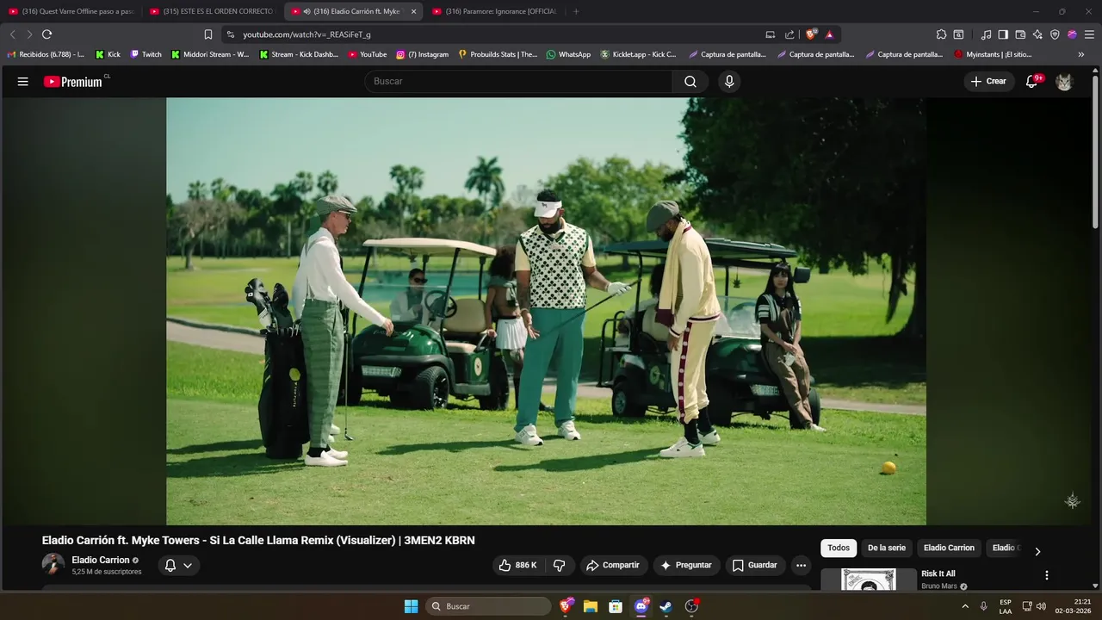Switch to Quest Varre Offline tab
The width and height of the screenshot is (1102, 620).
71,11
